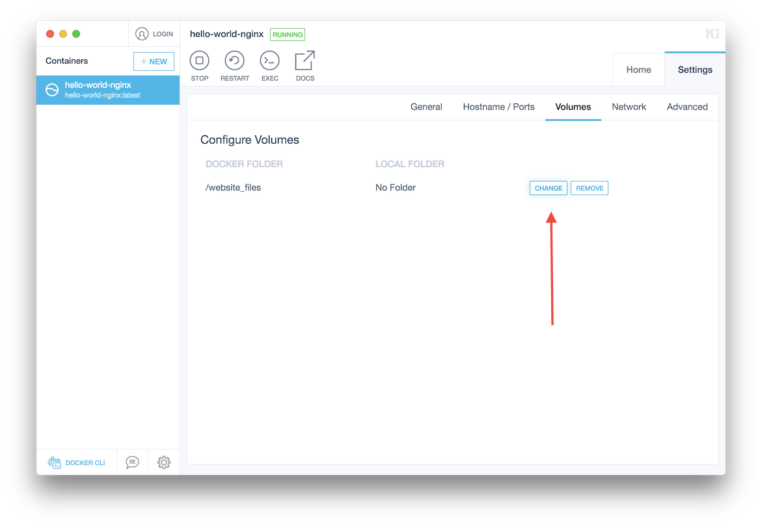Select the Settings tab
The width and height of the screenshot is (762, 527).
pyautogui.click(x=695, y=70)
